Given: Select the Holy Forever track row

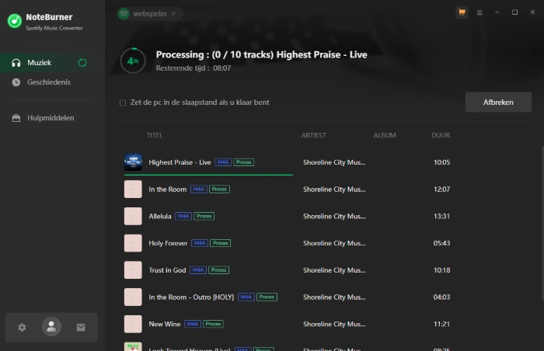Looking at the screenshot, I should [x=326, y=243].
